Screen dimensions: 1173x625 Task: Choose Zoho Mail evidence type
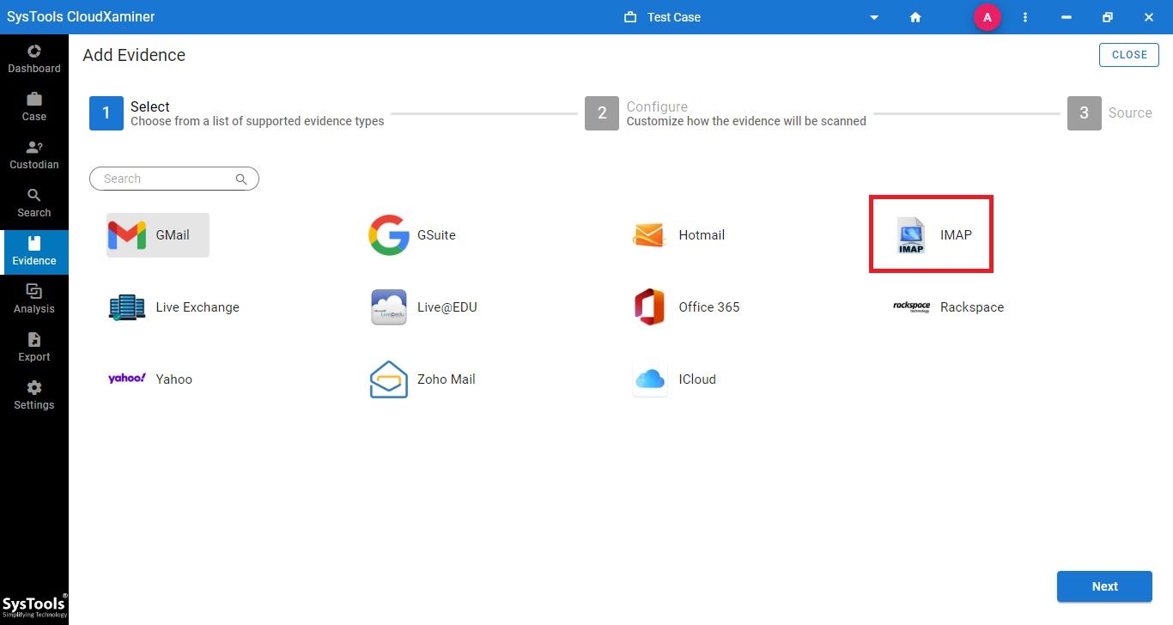pyautogui.click(x=422, y=379)
